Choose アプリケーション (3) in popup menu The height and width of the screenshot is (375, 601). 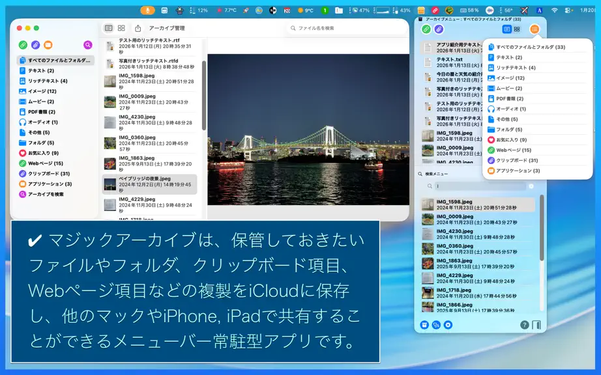tap(537, 171)
